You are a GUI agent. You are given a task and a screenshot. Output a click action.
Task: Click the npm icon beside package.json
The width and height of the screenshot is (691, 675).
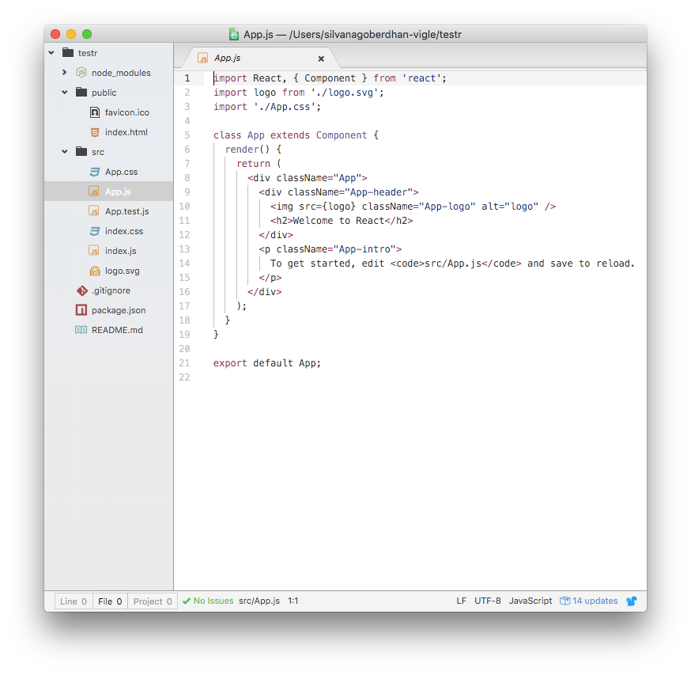[x=81, y=309]
